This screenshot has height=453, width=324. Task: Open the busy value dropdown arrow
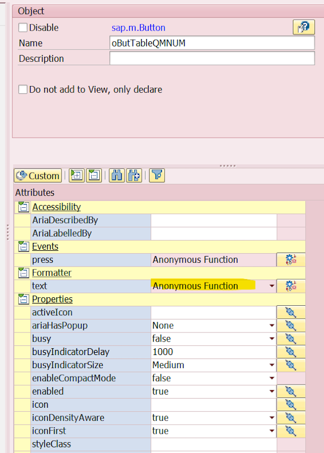(272, 339)
